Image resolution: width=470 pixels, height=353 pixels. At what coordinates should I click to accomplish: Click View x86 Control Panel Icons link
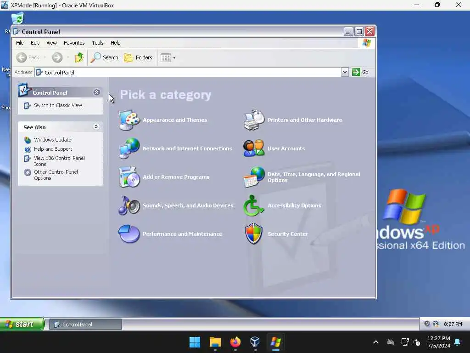coord(59,161)
